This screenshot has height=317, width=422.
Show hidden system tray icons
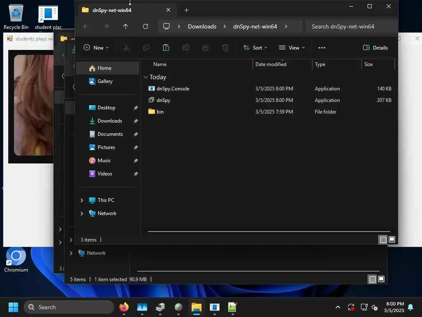(x=338, y=307)
